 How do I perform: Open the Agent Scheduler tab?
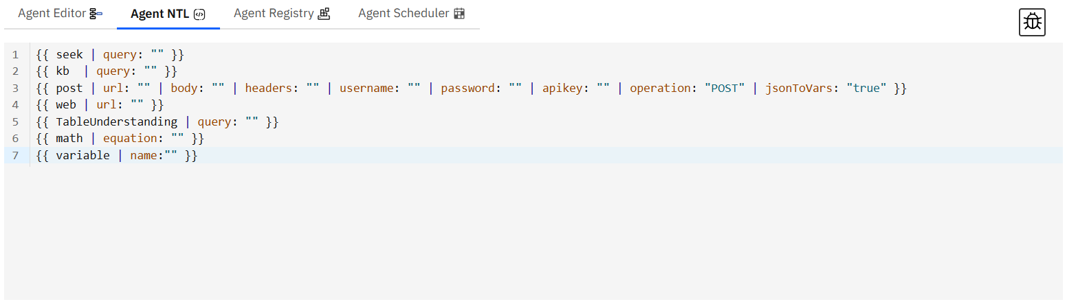pos(412,14)
